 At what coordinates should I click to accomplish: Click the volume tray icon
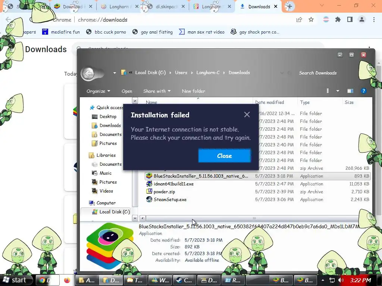[341, 280]
